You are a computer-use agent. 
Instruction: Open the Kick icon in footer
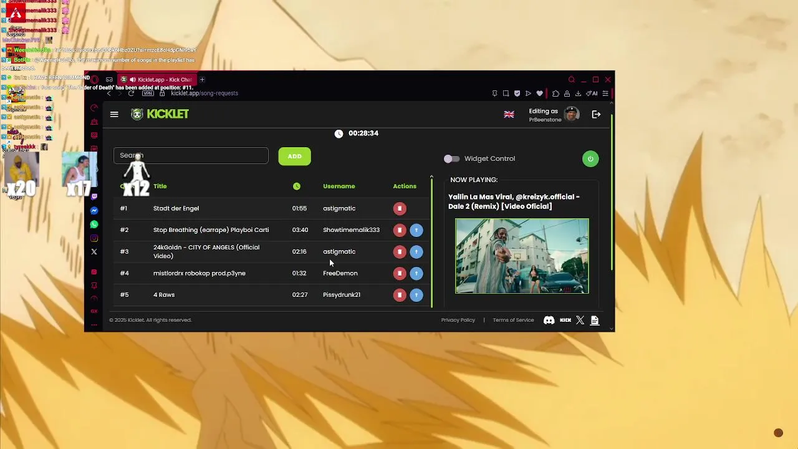click(565, 320)
